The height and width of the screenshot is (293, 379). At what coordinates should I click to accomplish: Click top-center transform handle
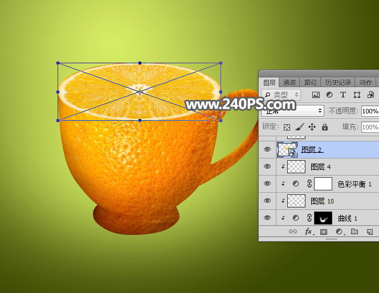[x=140, y=63]
